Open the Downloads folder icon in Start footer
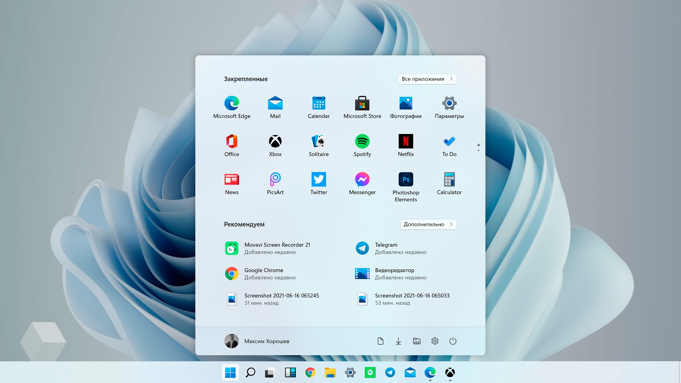681x383 pixels. point(398,341)
